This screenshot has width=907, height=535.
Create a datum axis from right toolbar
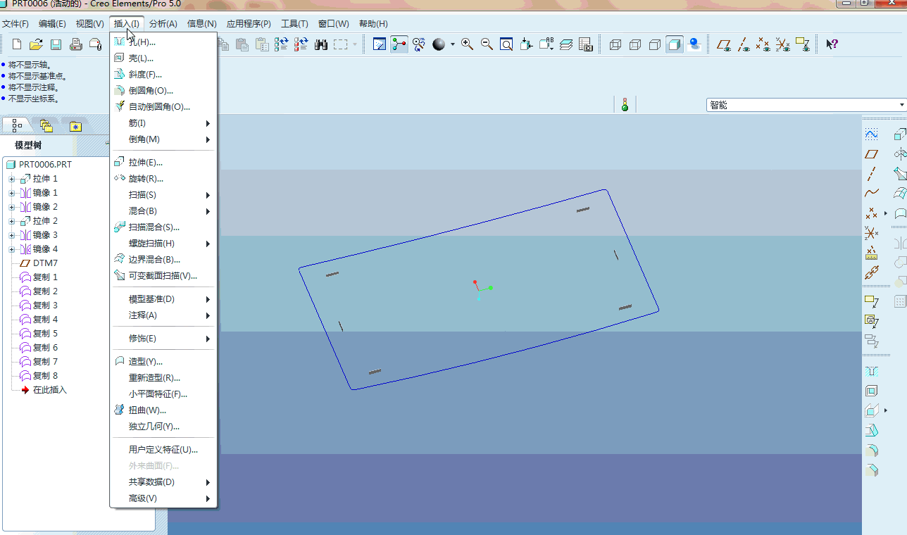point(872,173)
